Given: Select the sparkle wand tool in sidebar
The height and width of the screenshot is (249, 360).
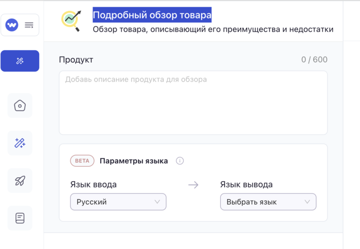Looking at the screenshot, I should (x=20, y=143).
